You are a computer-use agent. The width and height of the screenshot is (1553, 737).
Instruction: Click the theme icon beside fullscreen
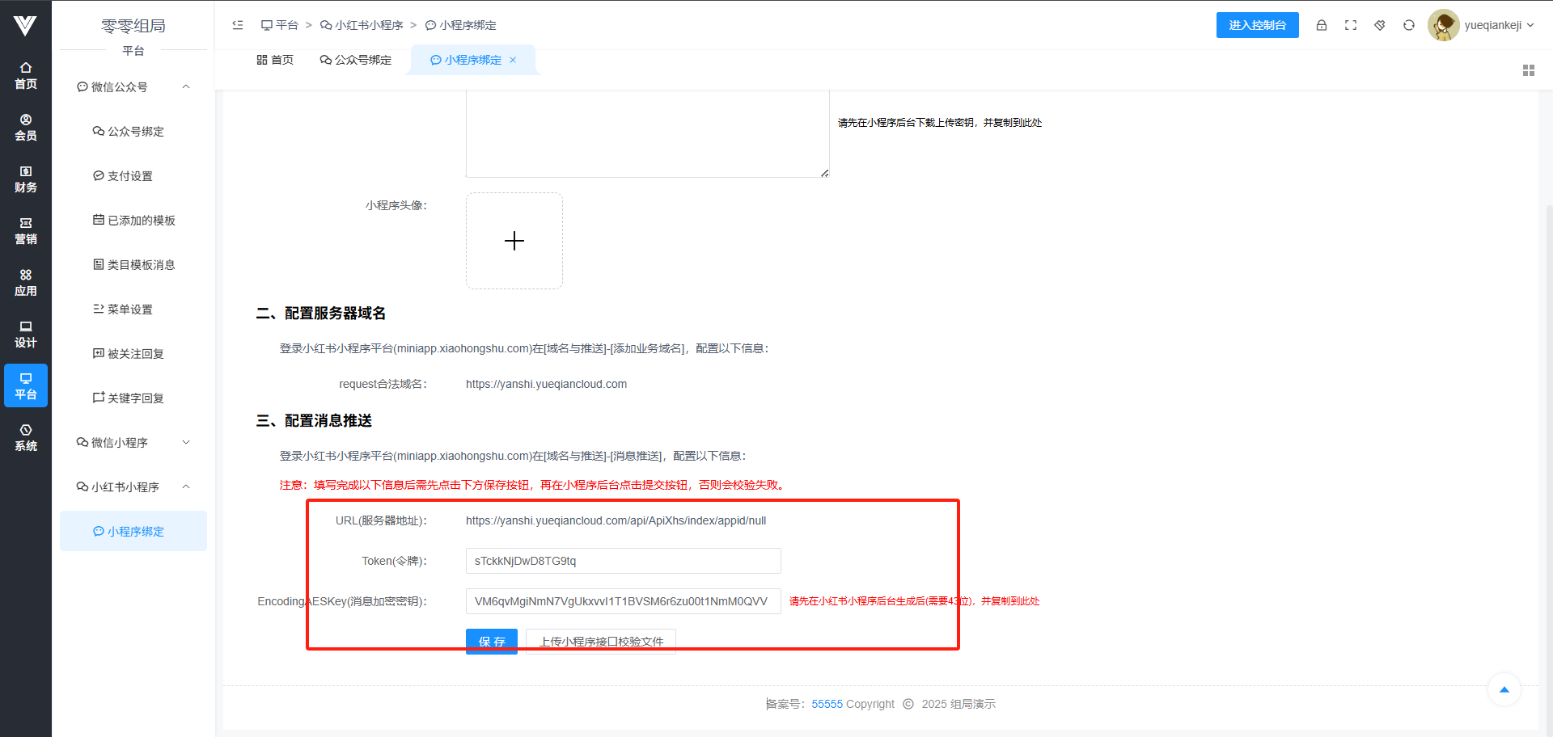pos(1380,25)
